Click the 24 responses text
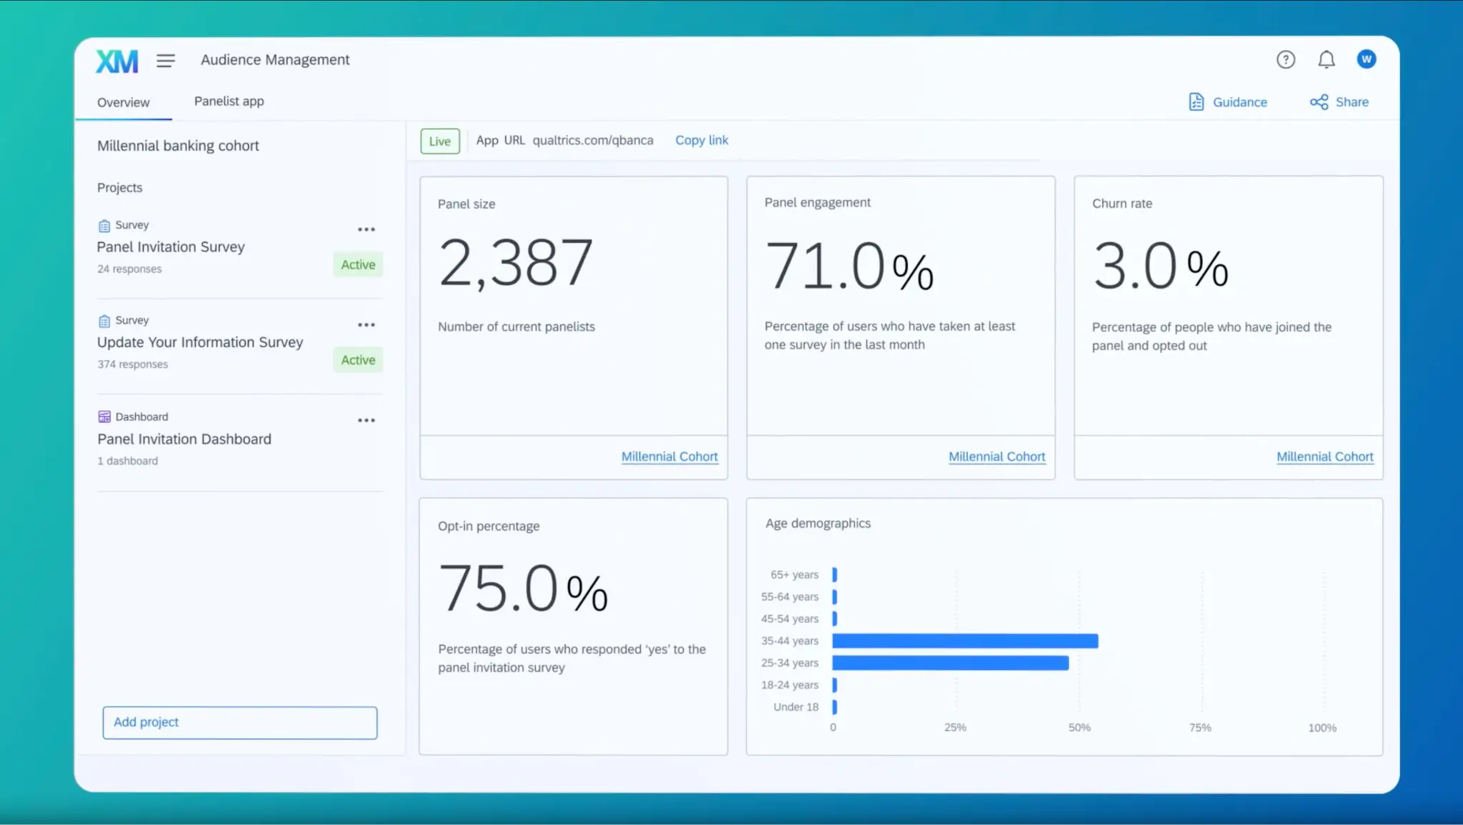This screenshot has height=825, width=1463. [x=129, y=269]
